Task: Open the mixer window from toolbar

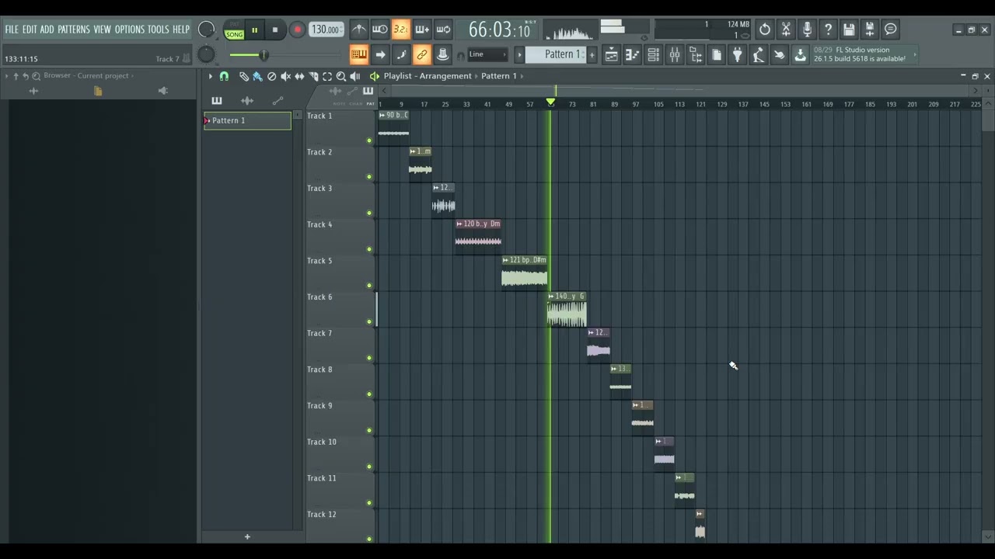Action: [x=674, y=54]
